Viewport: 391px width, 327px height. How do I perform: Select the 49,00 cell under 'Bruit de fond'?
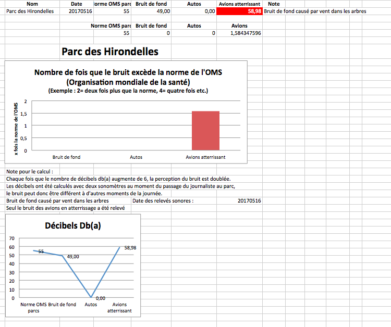[x=152, y=11]
